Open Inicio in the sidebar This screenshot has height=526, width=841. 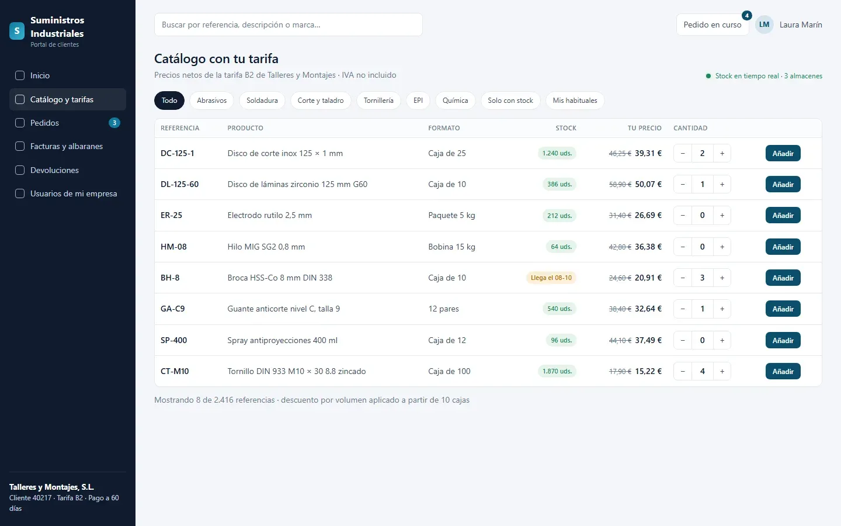pos(68,75)
